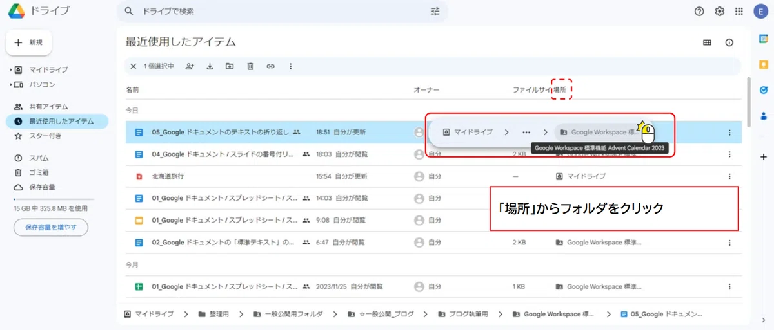Click 保存容量を増やす button
Image resolution: width=774 pixels, height=330 pixels.
pyautogui.click(x=51, y=227)
